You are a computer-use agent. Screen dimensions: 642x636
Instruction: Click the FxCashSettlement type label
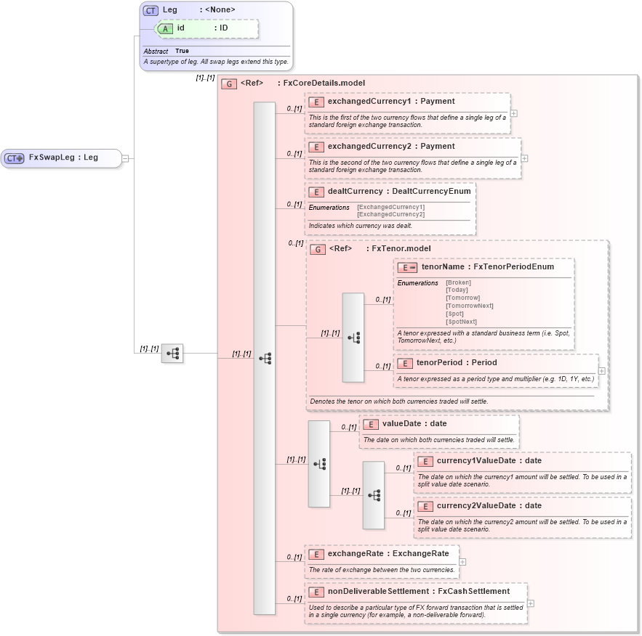click(x=474, y=592)
